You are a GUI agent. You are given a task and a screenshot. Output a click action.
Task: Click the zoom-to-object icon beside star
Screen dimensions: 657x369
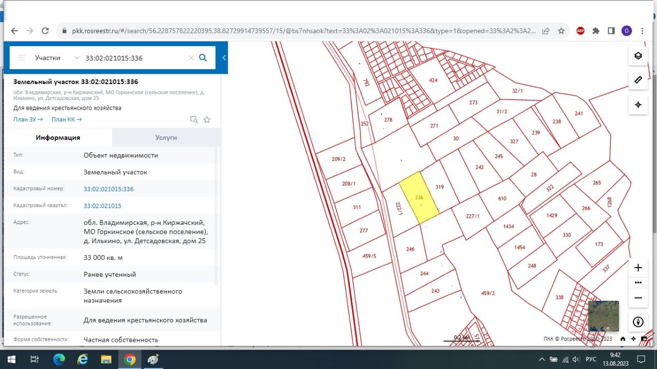194,119
